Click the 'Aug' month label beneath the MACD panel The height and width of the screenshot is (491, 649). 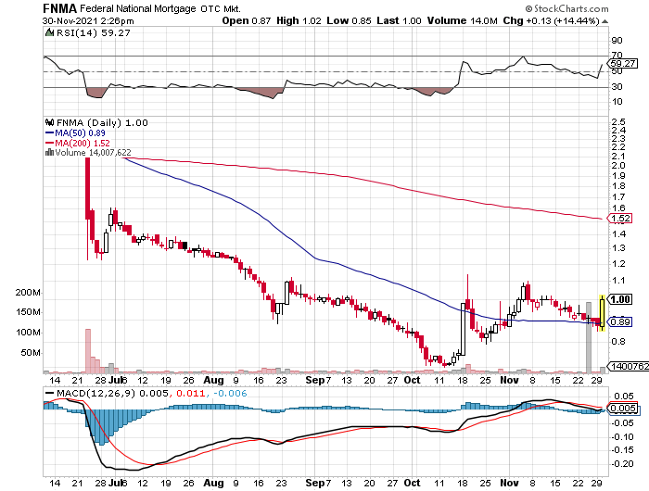click(213, 483)
